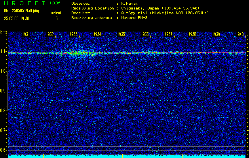
Task: Click the 1939 time marker
Action: 216,34
